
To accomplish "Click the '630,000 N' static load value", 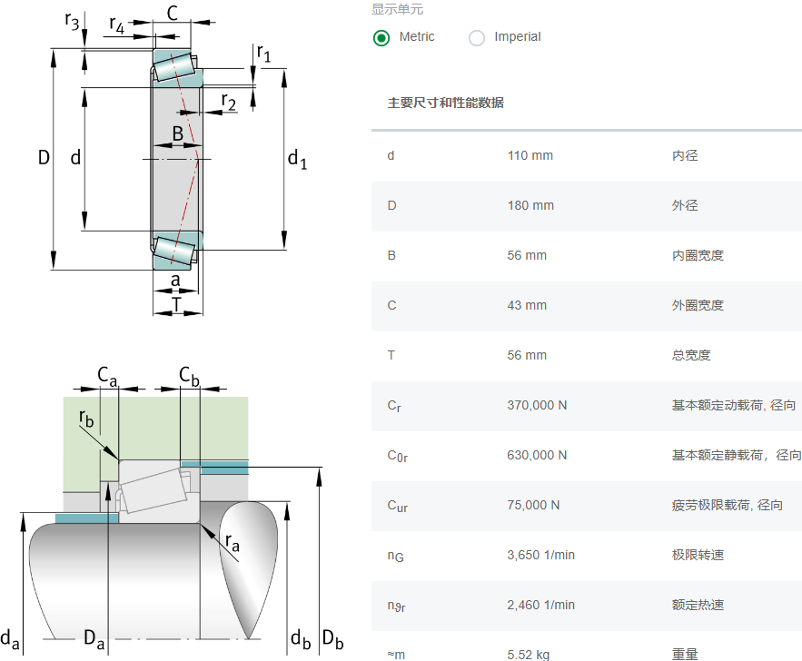I will click(x=537, y=455).
